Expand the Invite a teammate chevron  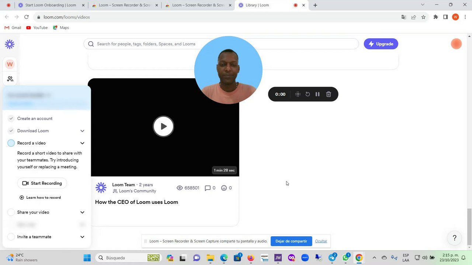coord(82,237)
